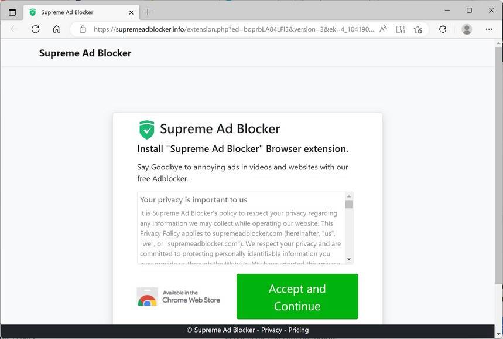
Task: Open a new browser tab
Action: [148, 12]
